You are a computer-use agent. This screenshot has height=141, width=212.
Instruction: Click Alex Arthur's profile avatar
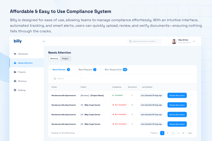point(174,41)
